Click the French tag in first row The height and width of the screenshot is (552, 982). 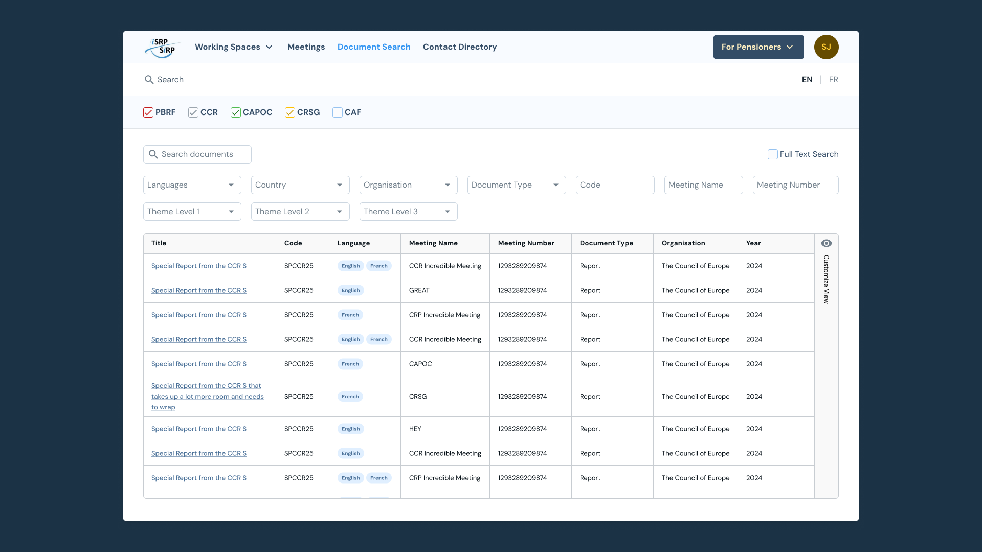pyautogui.click(x=378, y=266)
